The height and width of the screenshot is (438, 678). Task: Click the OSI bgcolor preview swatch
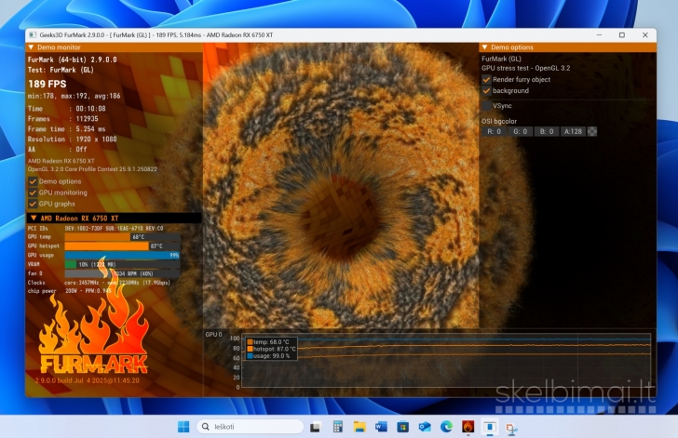pos(592,131)
